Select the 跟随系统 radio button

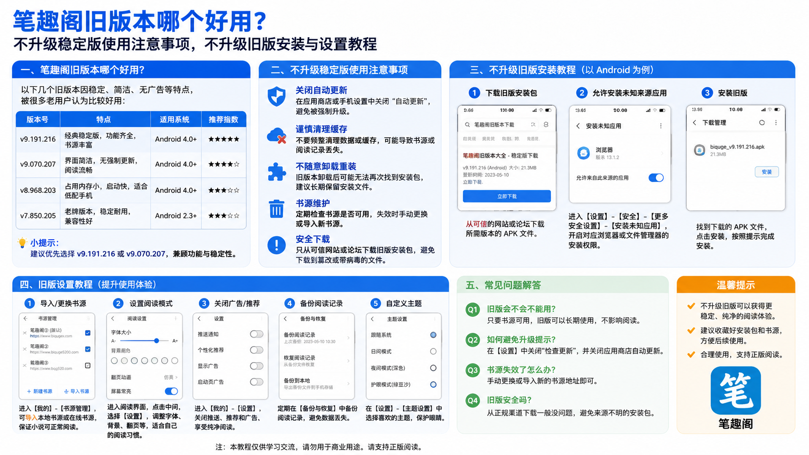tap(433, 335)
